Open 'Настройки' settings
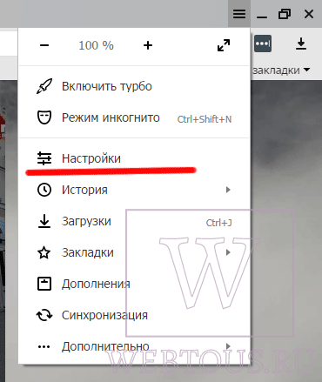 (91, 158)
